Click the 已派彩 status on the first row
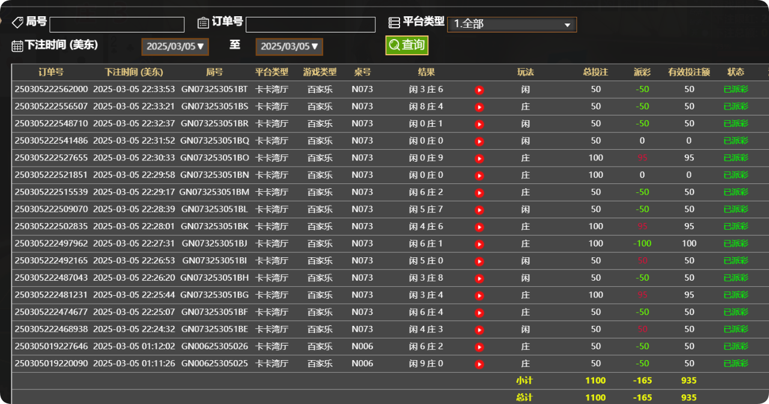Image resolution: width=769 pixels, height=404 pixels. (x=735, y=89)
